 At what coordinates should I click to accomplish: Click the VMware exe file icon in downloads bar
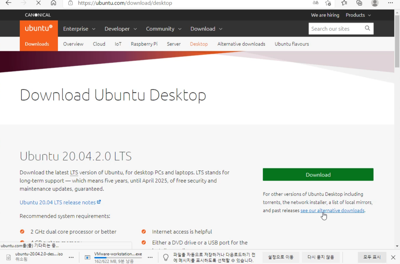pyautogui.click(x=87, y=257)
